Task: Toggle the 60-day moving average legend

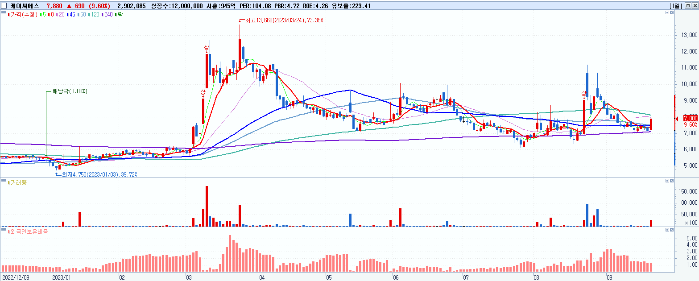Action: 82,15
